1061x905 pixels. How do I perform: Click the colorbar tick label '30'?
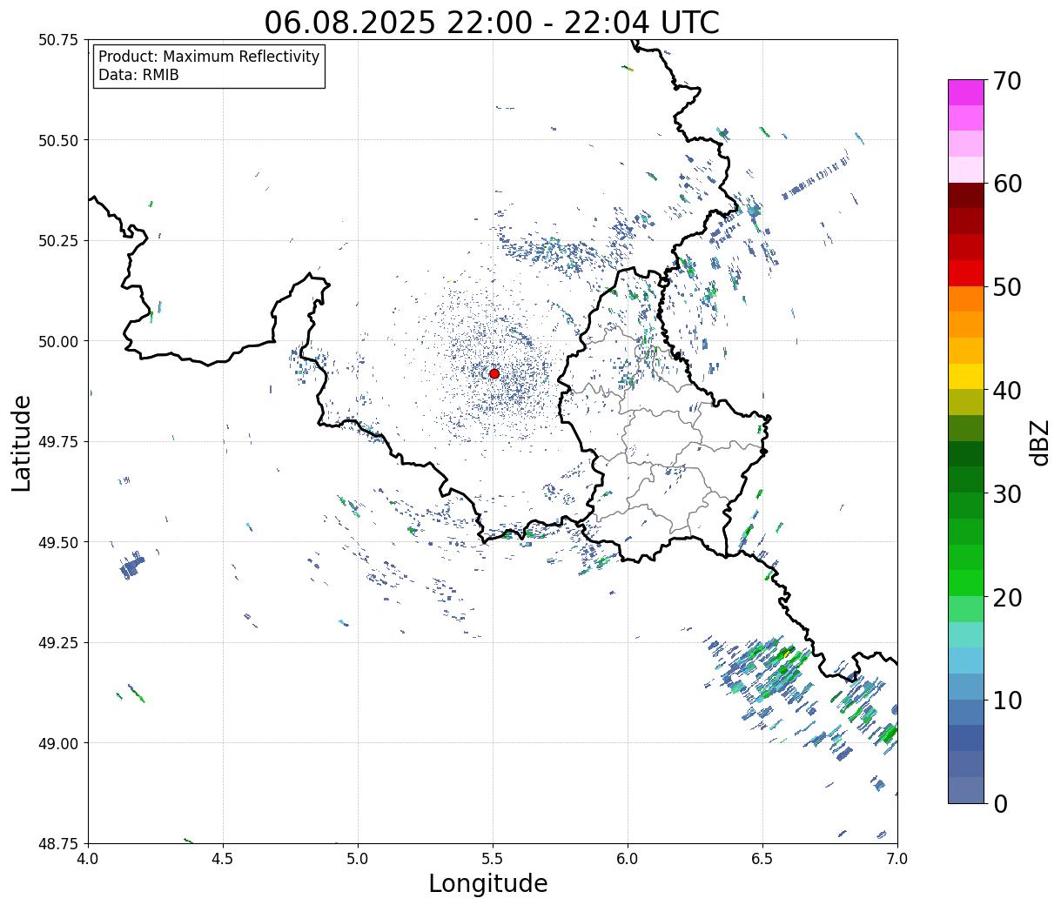tap(1007, 493)
